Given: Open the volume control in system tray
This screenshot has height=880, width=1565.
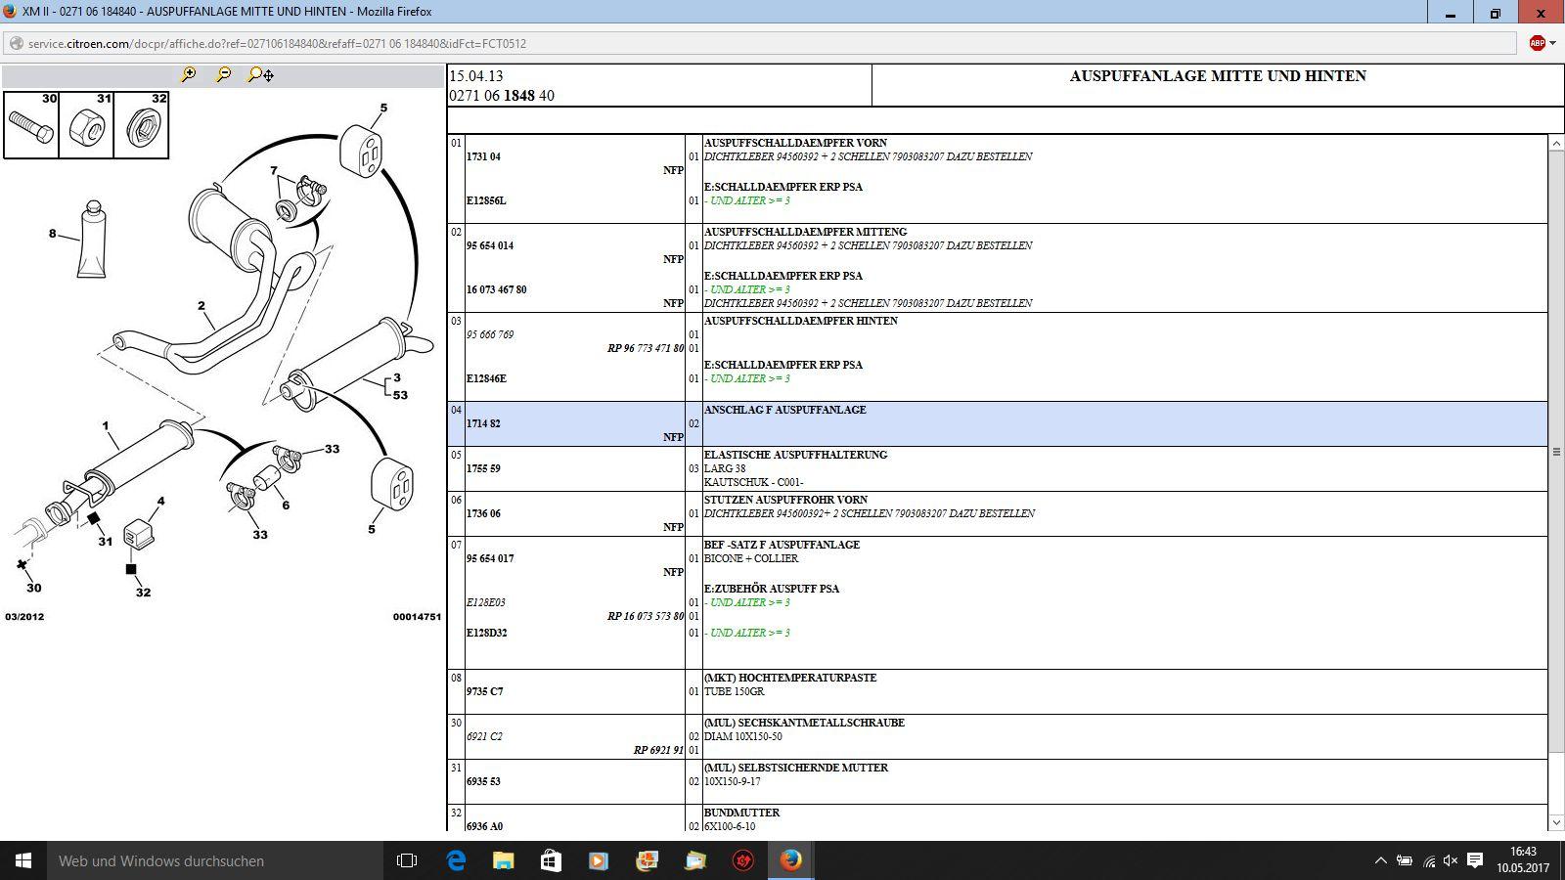Looking at the screenshot, I should (1451, 860).
